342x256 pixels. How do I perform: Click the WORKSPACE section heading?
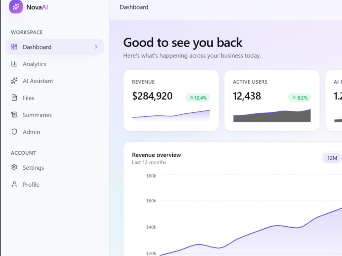27,32
